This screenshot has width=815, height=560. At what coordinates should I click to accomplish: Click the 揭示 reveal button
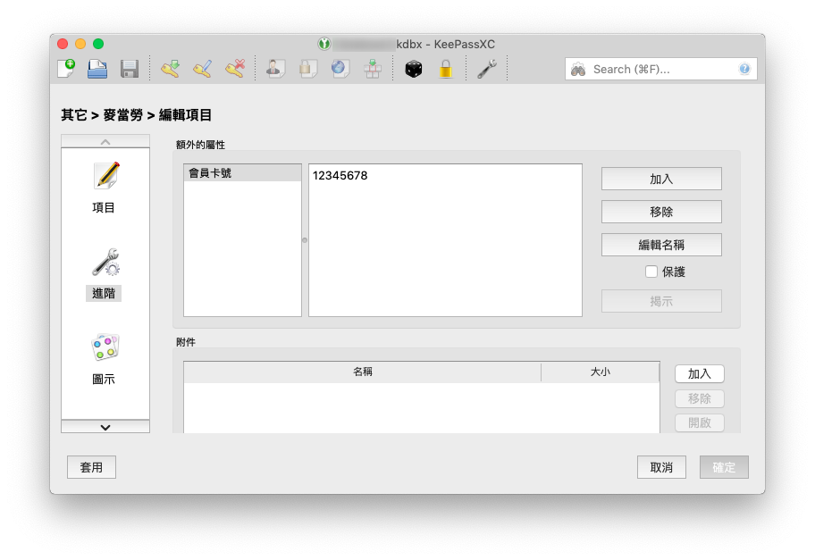pyautogui.click(x=661, y=301)
